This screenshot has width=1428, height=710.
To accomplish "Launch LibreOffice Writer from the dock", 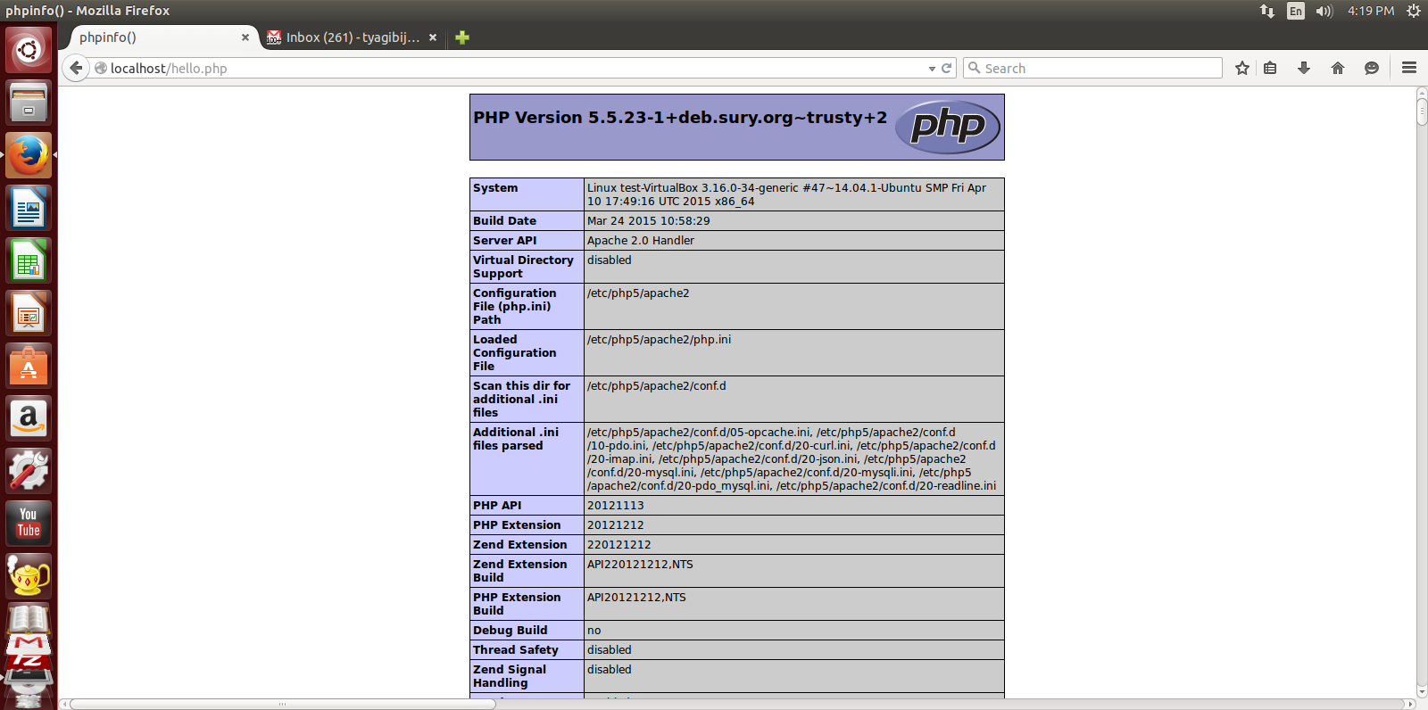I will [x=29, y=208].
